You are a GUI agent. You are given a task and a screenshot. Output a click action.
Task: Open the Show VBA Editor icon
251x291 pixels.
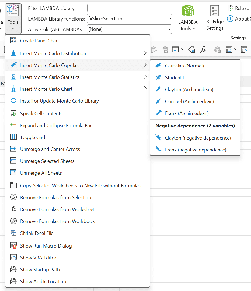pyautogui.click(x=13, y=258)
